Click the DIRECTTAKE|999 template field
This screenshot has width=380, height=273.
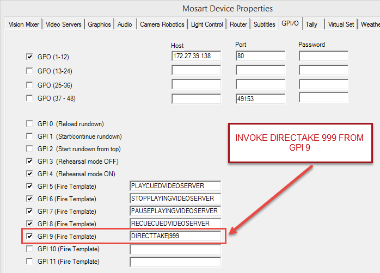tap(175, 236)
